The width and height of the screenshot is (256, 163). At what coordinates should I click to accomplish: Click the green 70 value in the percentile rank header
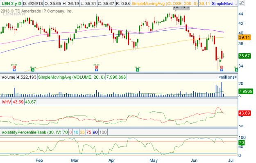(x=65, y=132)
